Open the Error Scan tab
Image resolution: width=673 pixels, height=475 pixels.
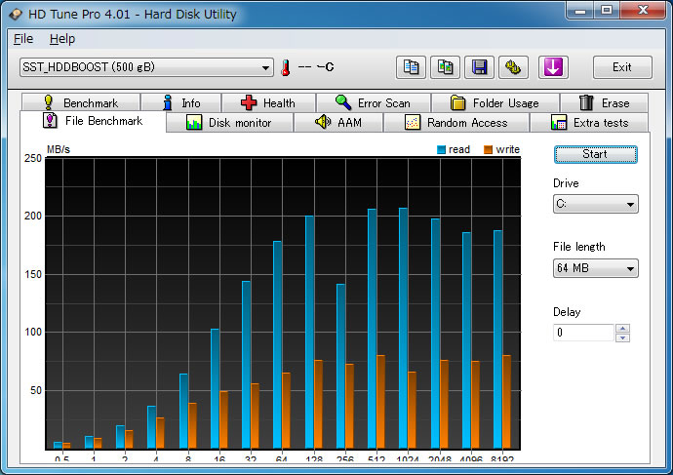click(x=374, y=103)
